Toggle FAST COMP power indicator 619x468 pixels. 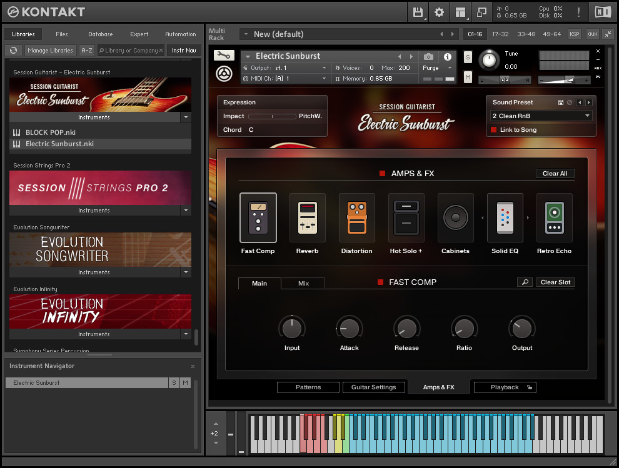[x=381, y=282]
